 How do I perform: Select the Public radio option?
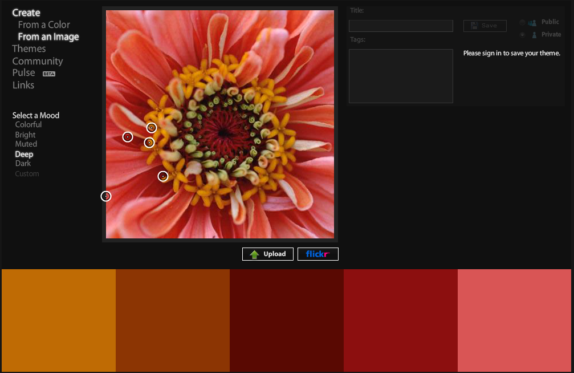522,23
